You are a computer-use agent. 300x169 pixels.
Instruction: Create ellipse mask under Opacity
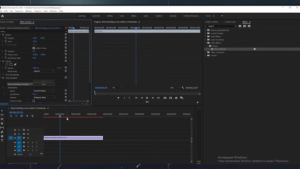pos(7,65)
